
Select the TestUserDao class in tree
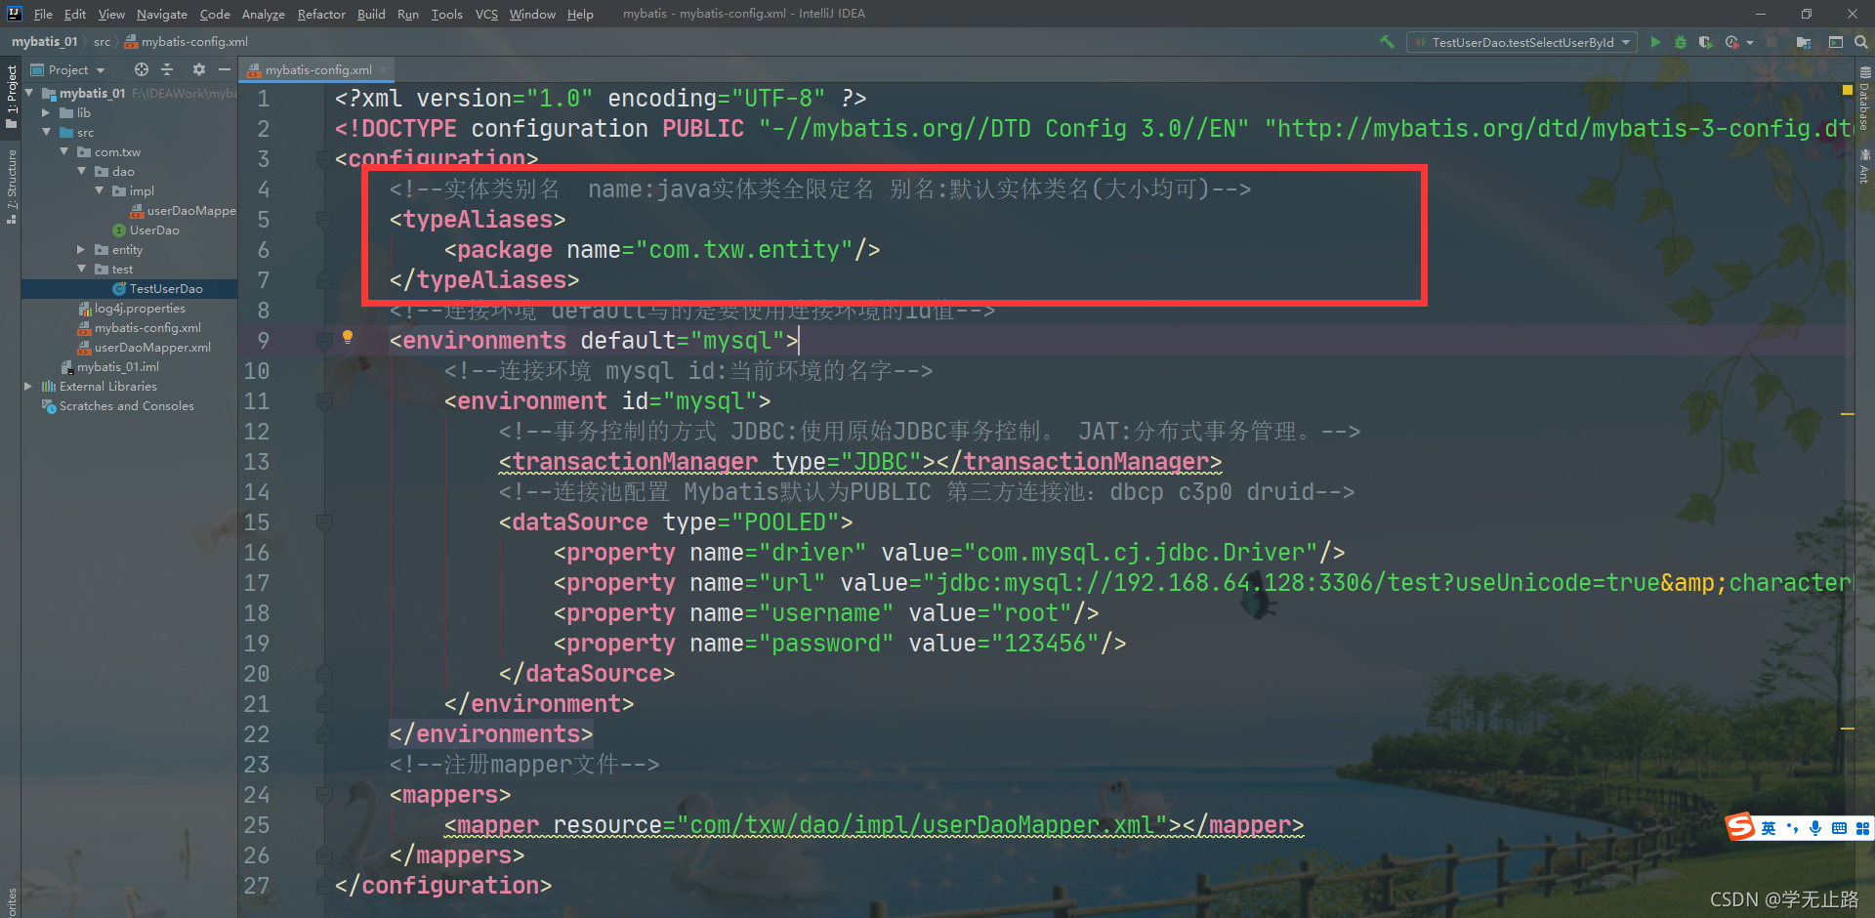pos(157,288)
